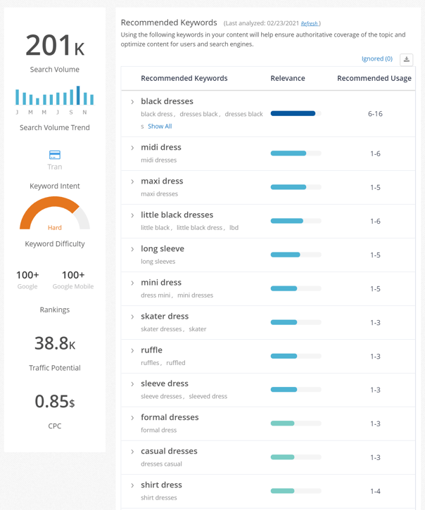Expand the formal dresses keyword row

click(x=132, y=418)
